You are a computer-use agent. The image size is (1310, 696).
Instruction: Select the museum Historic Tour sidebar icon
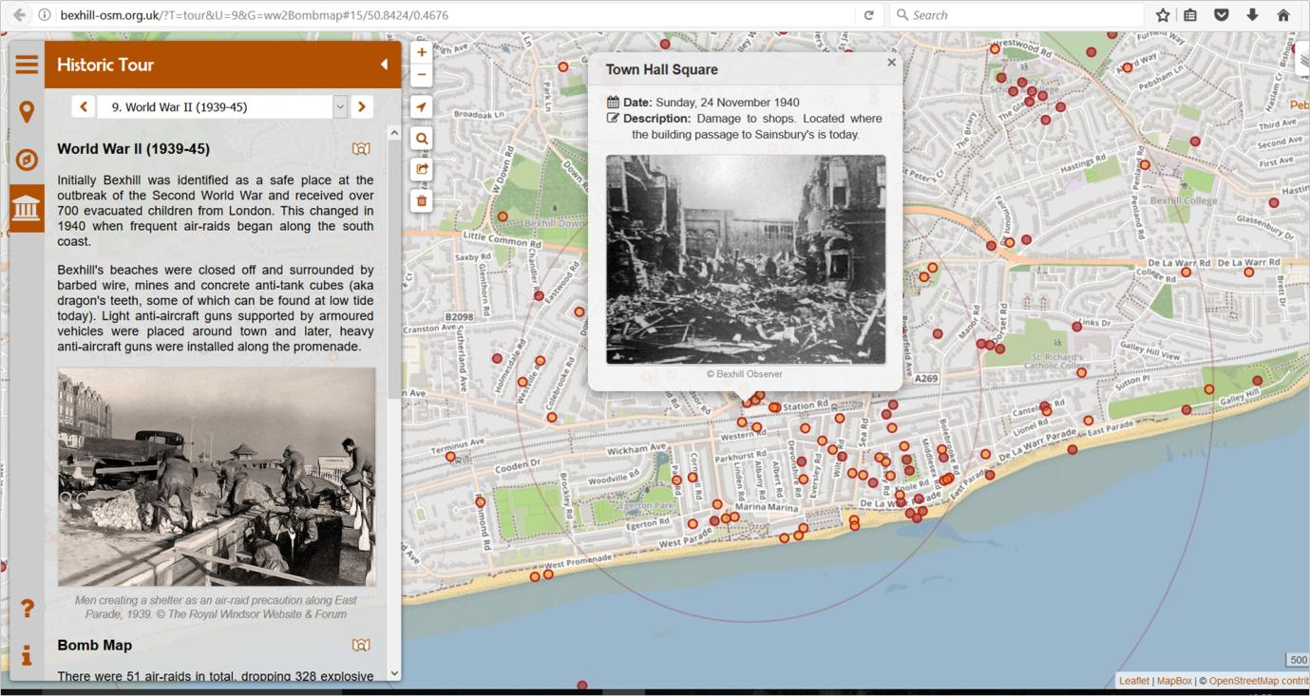coord(27,208)
